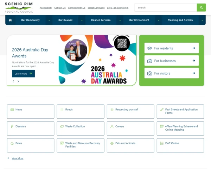The width and height of the screenshot is (211, 169).
Task: Open the Connect With Us link
Action: 77,8
